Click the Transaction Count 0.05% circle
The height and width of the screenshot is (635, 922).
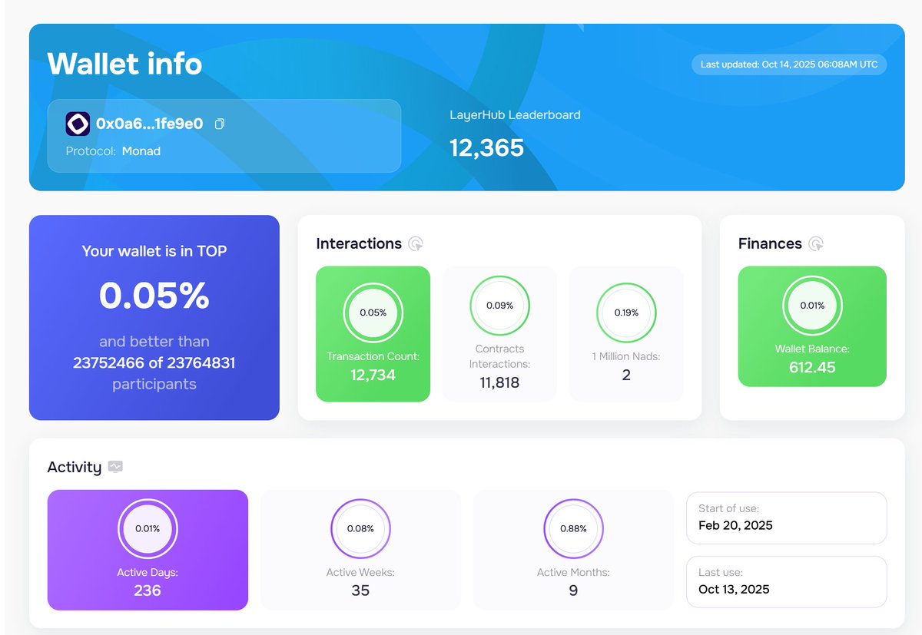[x=373, y=313]
